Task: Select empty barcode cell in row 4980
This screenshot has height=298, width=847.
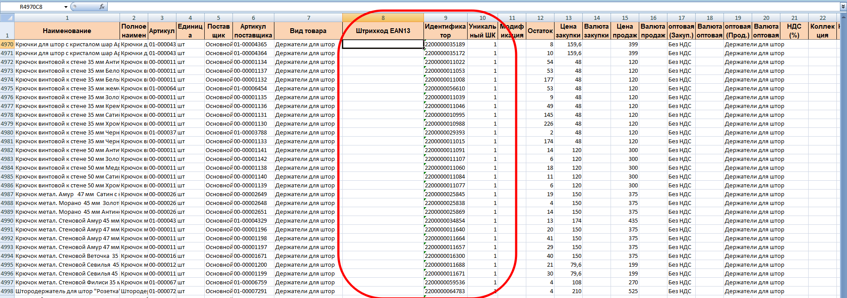Action: (383, 132)
